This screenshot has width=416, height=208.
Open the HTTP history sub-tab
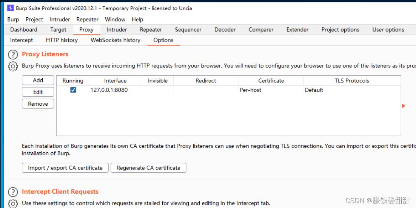(62, 40)
